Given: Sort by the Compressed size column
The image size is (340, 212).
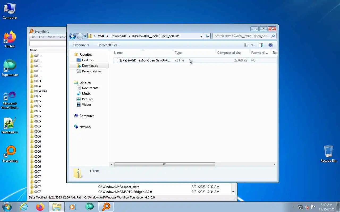Looking at the screenshot, I should point(232,53).
